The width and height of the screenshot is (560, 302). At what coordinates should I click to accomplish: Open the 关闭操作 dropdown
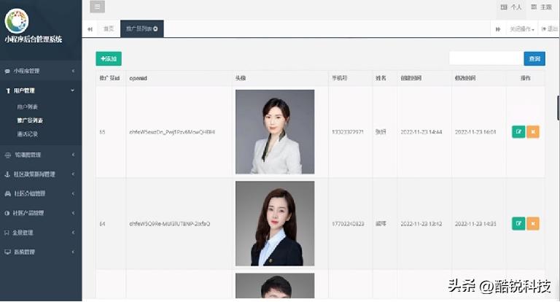[522, 29]
